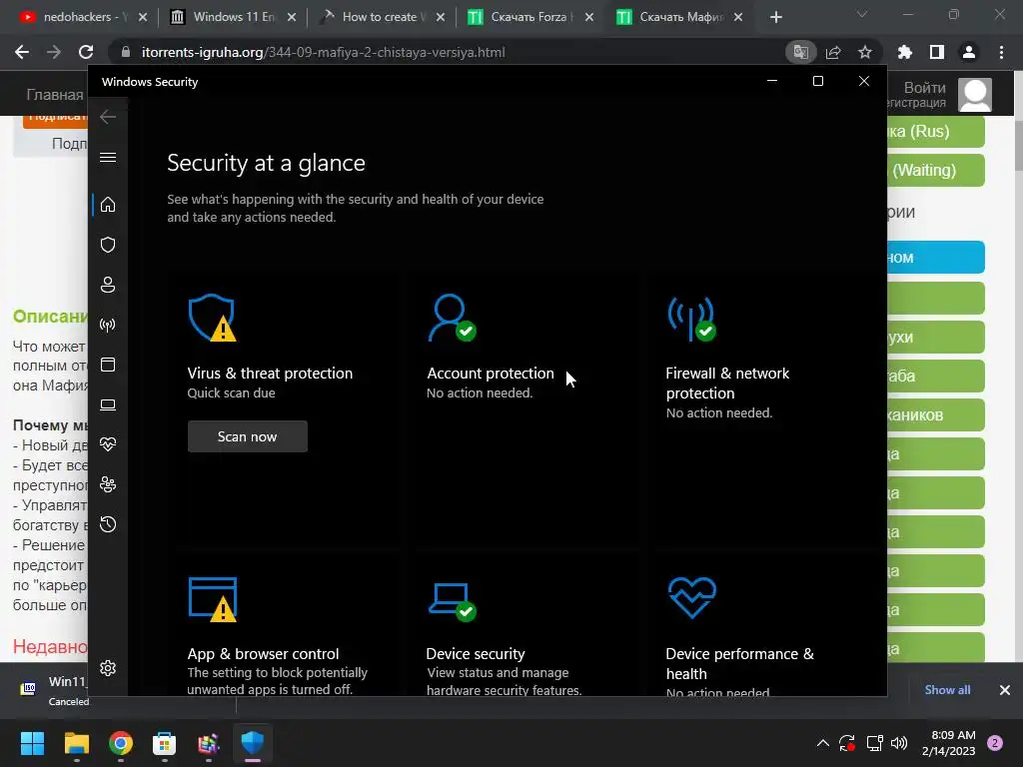Image resolution: width=1023 pixels, height=767 pixels.
Task: Click the Device security tile icon
Action: pyautogui.click(x=453, y=601)
